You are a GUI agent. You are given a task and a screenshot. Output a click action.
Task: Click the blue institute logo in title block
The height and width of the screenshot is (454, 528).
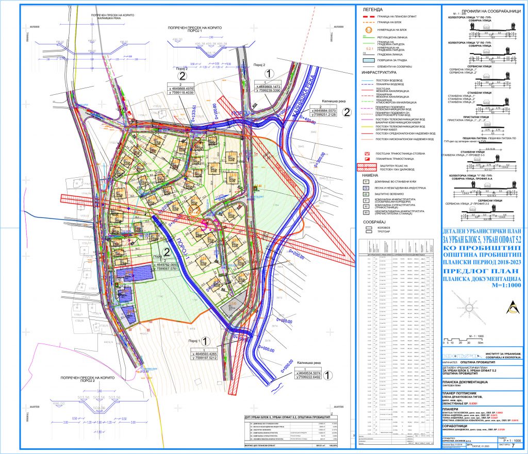(x=462, y=356)
